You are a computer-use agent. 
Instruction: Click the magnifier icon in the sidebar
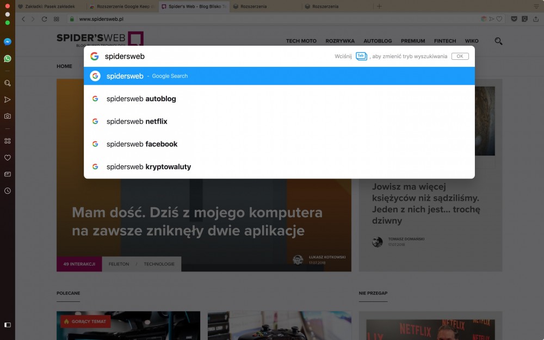(x=7, y=83)
